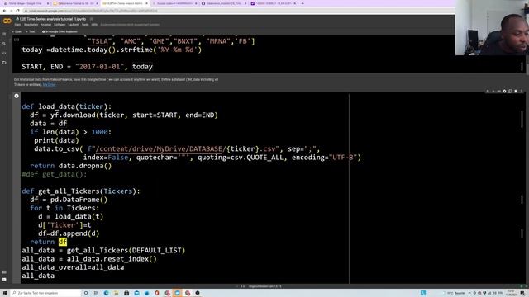Follow the My Drive link in text cell
The width and height of the screenshot is (529, 297).
point(50,84)
